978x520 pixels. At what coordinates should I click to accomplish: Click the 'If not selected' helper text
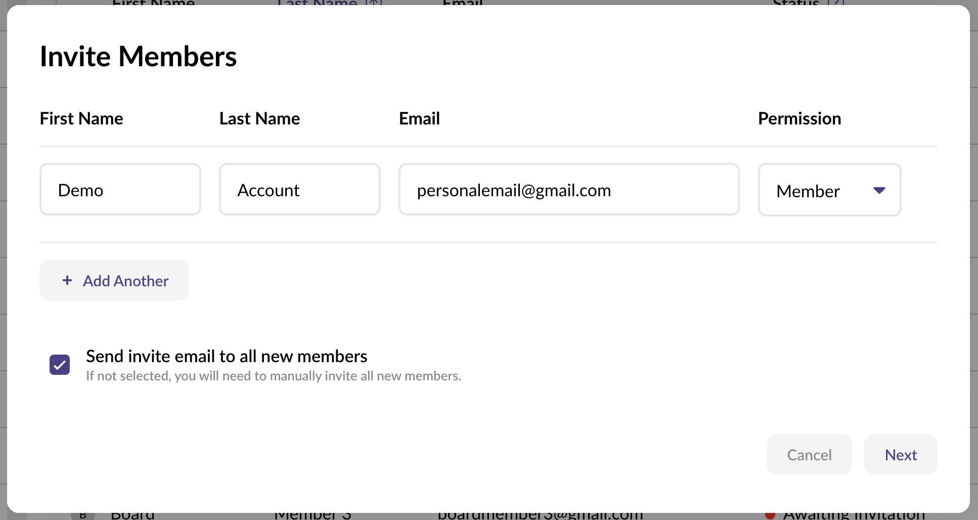274,376
